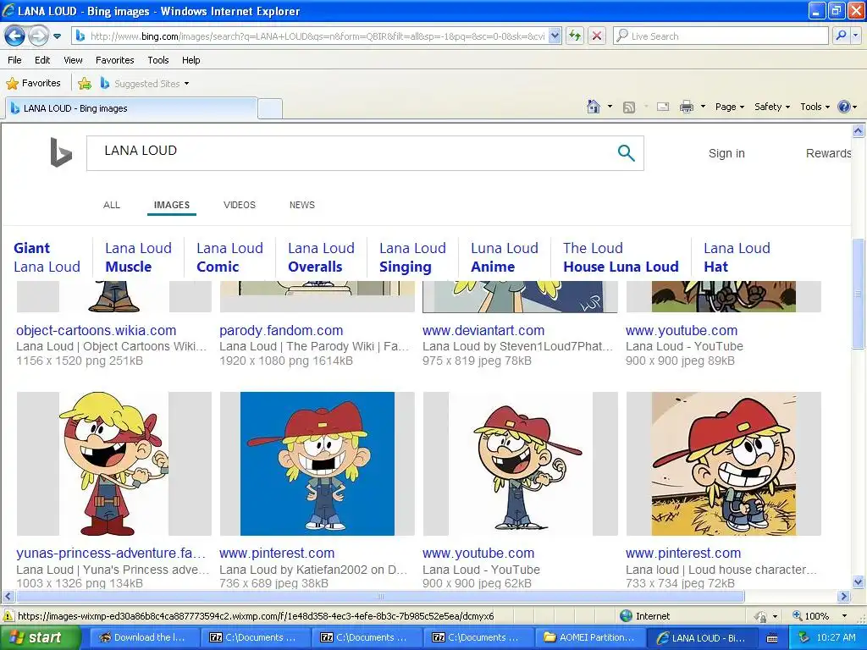Click Luna Loud Anime suggestion
The image size is (867, 650).
click(x=505, y=257)
